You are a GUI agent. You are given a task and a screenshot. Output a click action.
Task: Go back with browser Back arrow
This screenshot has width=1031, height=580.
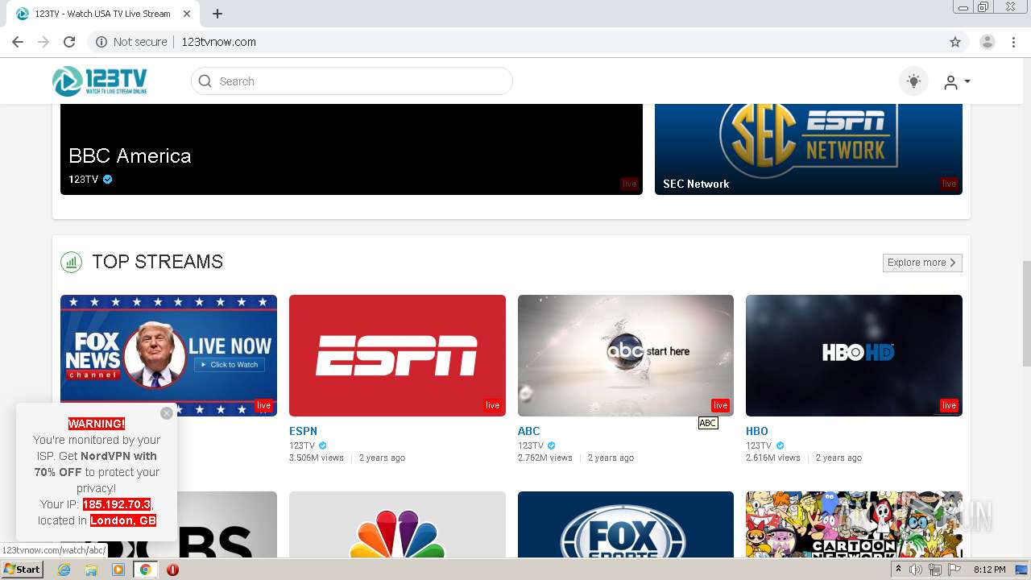pyautogui.click(x=18, y=42)
